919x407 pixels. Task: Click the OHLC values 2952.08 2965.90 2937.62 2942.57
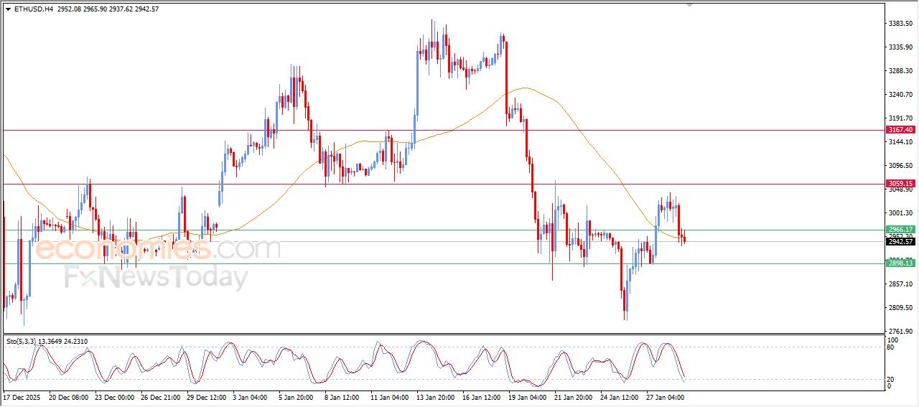tap(108, 9)
